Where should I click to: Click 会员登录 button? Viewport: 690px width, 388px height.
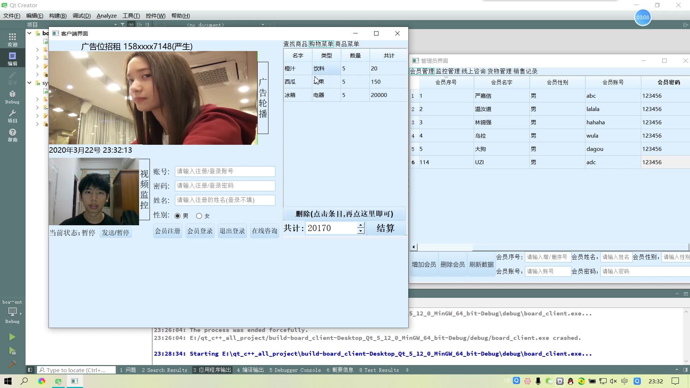click(200, 231)
